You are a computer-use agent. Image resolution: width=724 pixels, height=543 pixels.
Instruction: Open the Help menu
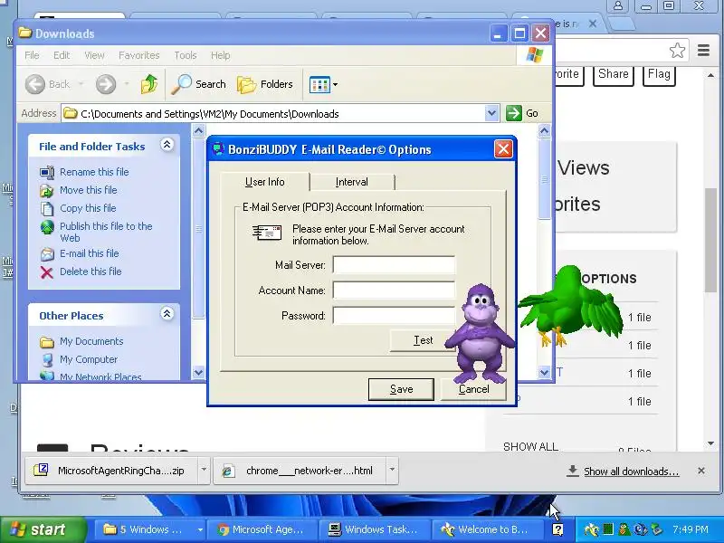[x=220, y=55]
